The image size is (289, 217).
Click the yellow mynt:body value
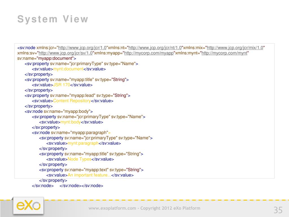click(70, 122)
